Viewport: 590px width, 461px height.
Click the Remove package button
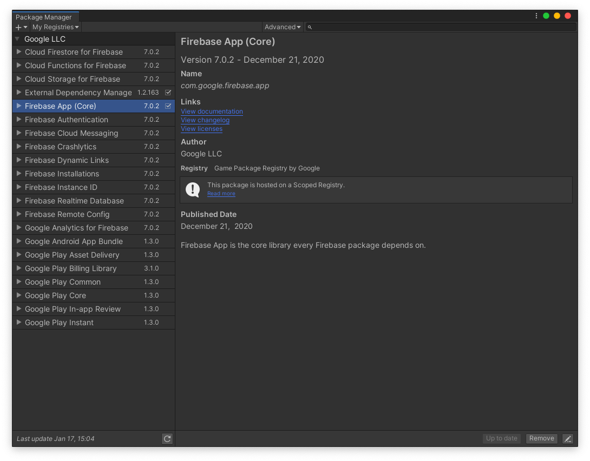[541, 438]
